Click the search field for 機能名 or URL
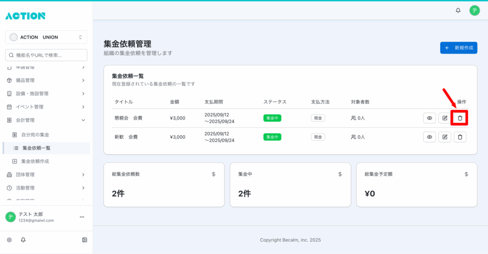The image size is (488, 254). [46, 55]
